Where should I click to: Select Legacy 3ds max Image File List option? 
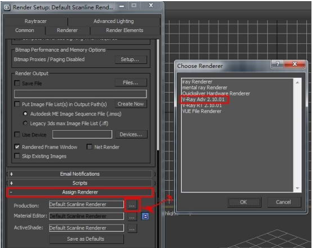25,123
